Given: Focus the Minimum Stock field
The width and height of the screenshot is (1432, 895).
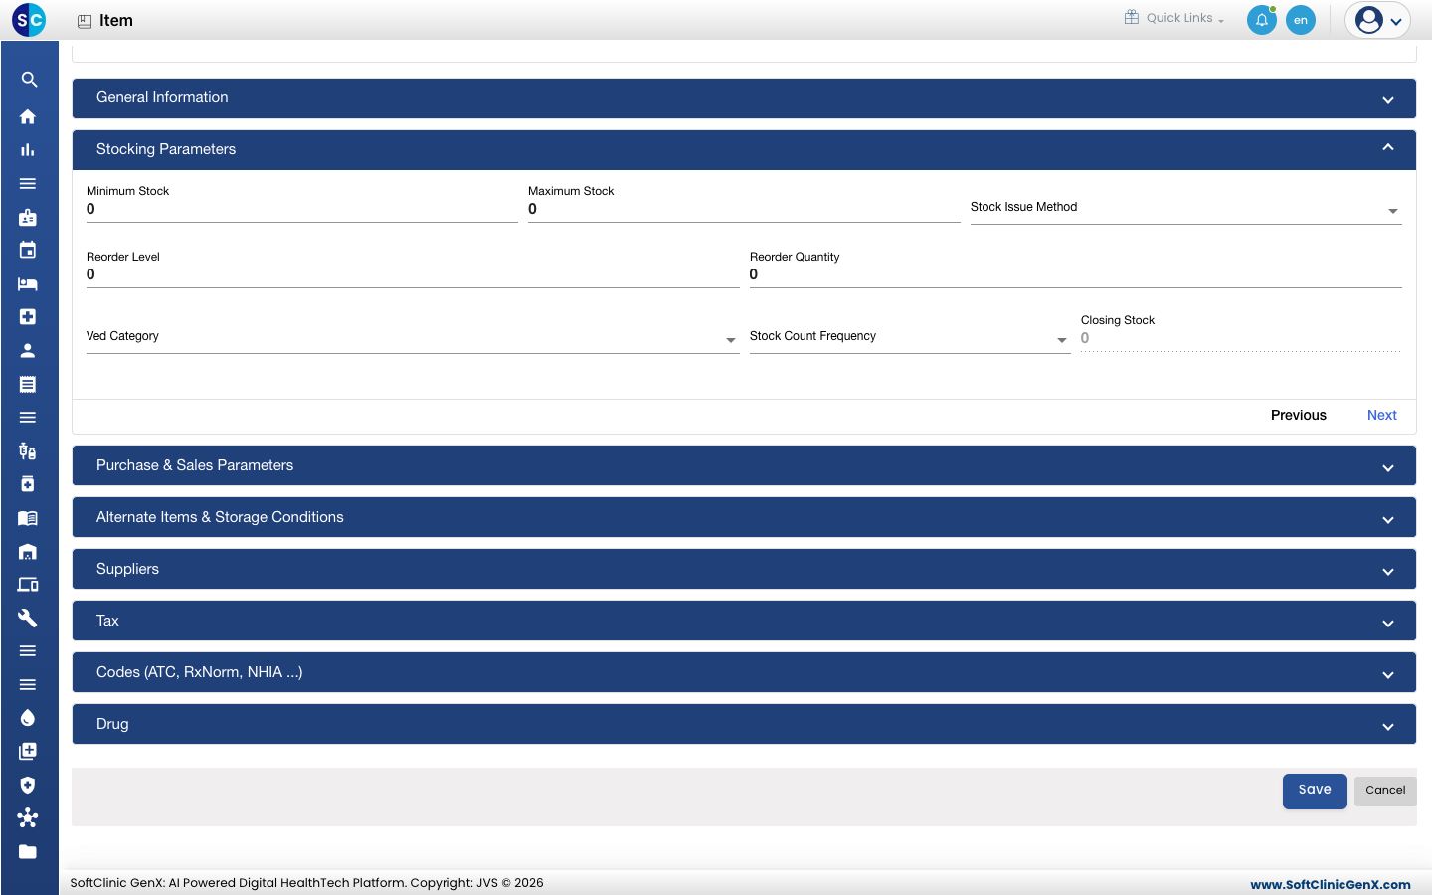Looking at the screenshot, I should [x=302, y=209].
